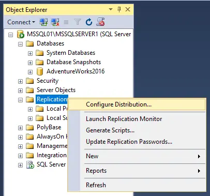Screen dimensions: 210x196
Task: Expand the Management folder node
Action: click(20, 146)
